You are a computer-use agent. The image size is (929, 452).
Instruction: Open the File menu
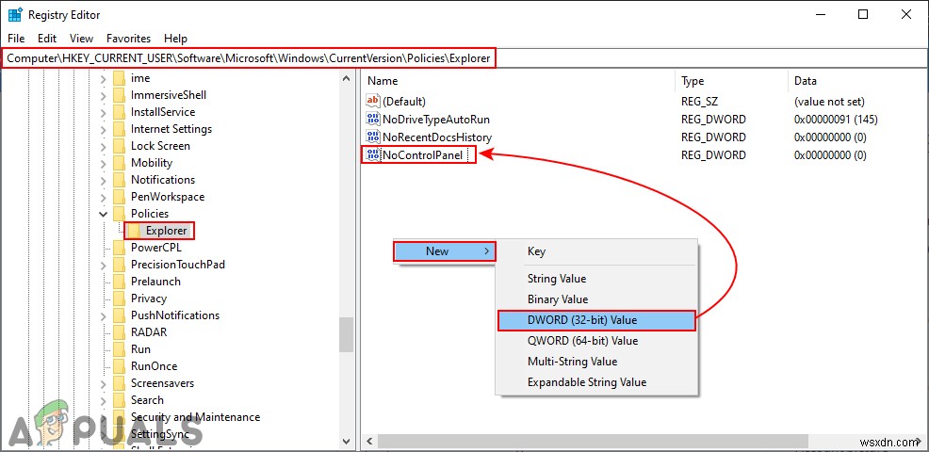[x=16, y=39]
